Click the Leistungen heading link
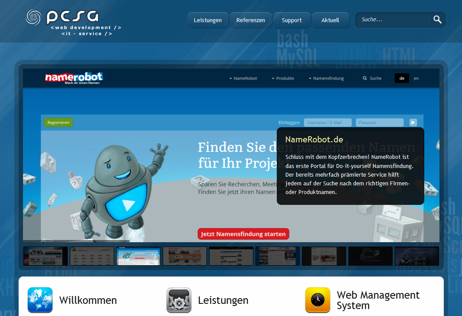Screen dimensions: 462x316 (x=223, y=300)
